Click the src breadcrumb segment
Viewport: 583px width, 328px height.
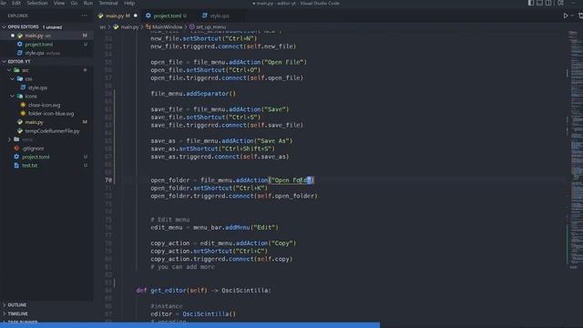(x=103, y=26)
